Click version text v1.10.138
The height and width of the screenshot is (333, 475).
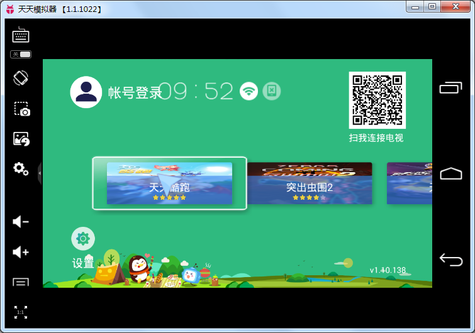[x=388, y=270]
